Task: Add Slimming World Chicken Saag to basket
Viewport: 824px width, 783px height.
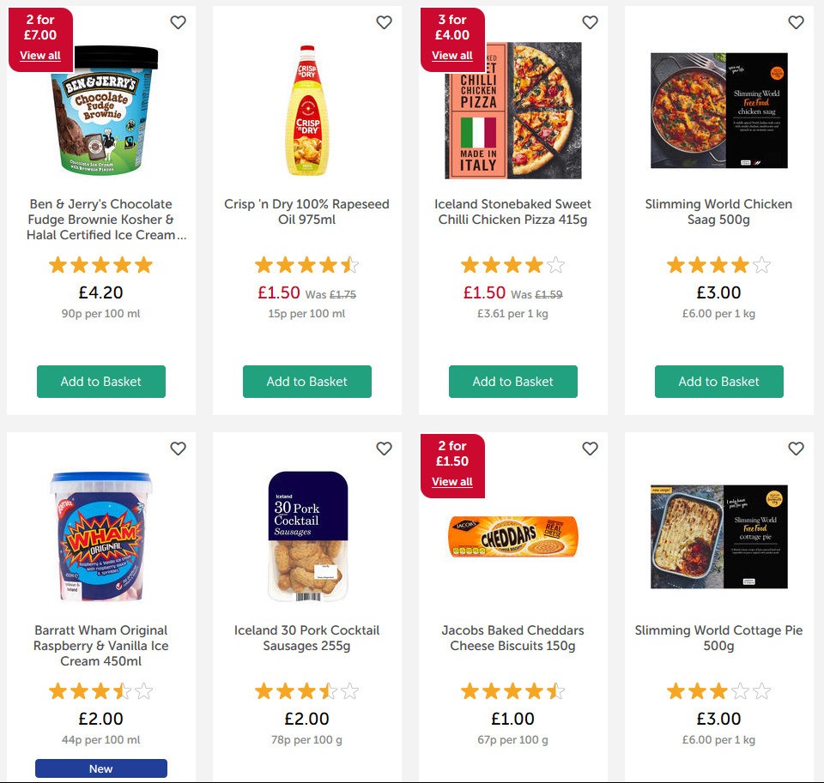Action: pos(719,382)
